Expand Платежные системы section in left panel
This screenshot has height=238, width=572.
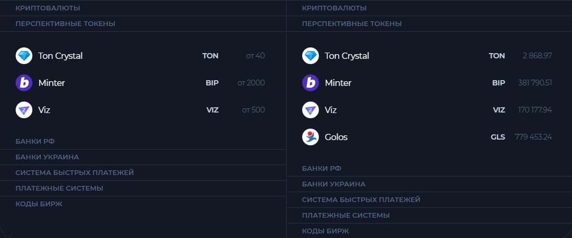59,188
